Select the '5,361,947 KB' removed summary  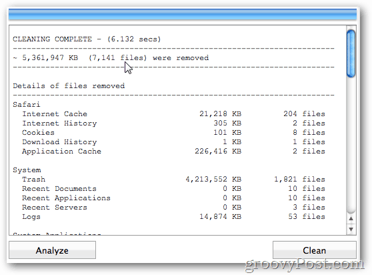click(x=111, y=57)
